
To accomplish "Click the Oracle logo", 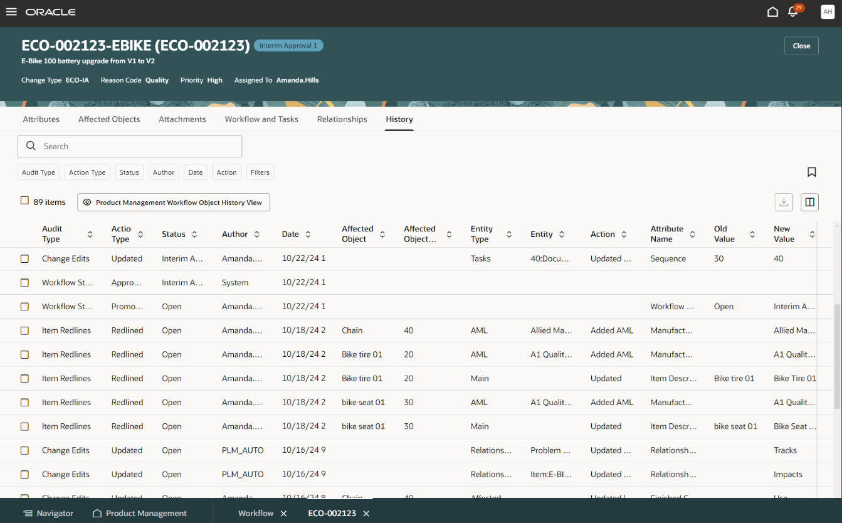I will click(x=51, y=12).
